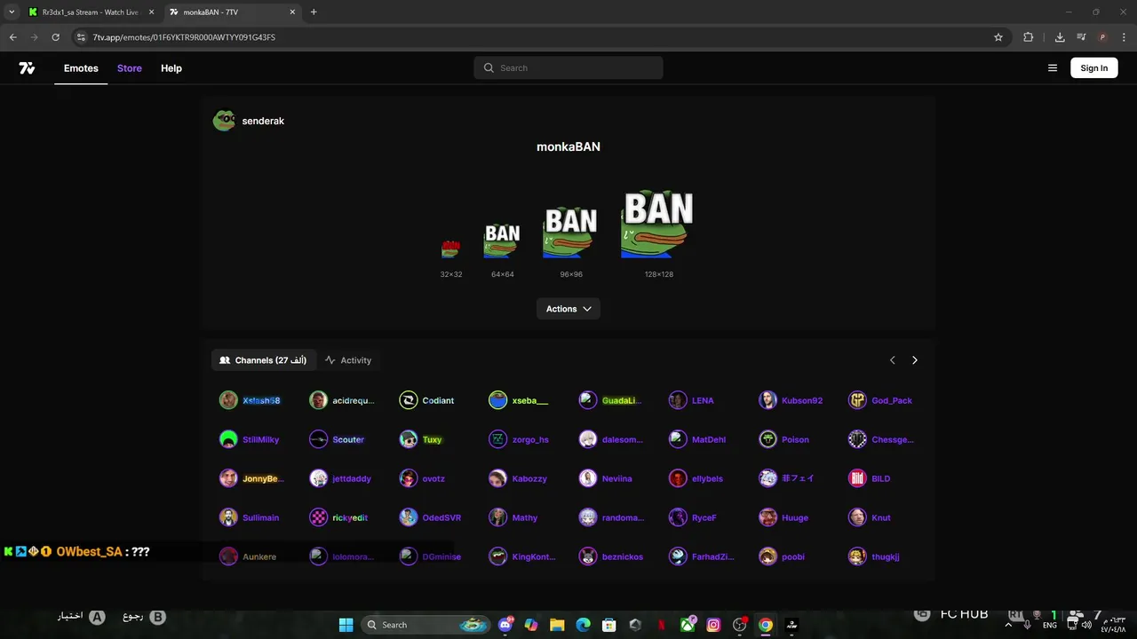Image resolution: width=1137 pixels, height=639 pixels.
Task: Open the Neviina channel link
Action: point(617,478)
